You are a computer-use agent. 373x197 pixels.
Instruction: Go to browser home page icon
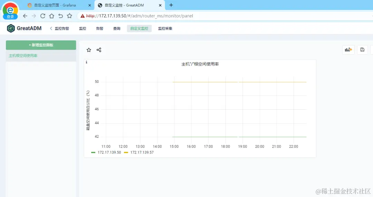pos(51,16)
